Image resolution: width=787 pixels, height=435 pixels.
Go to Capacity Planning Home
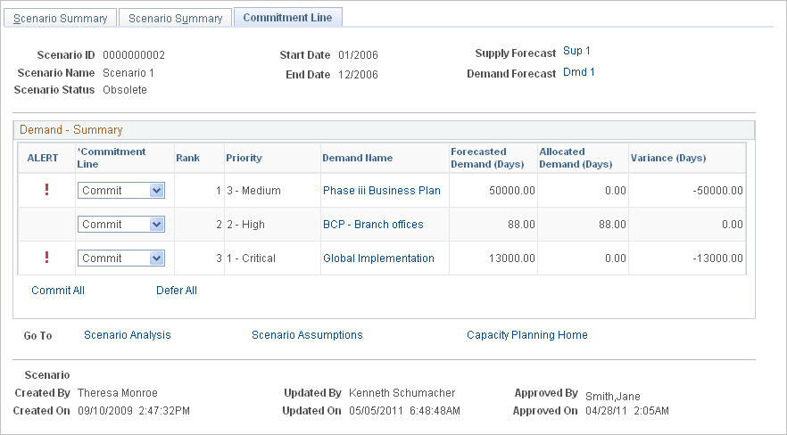coord(527,335)
